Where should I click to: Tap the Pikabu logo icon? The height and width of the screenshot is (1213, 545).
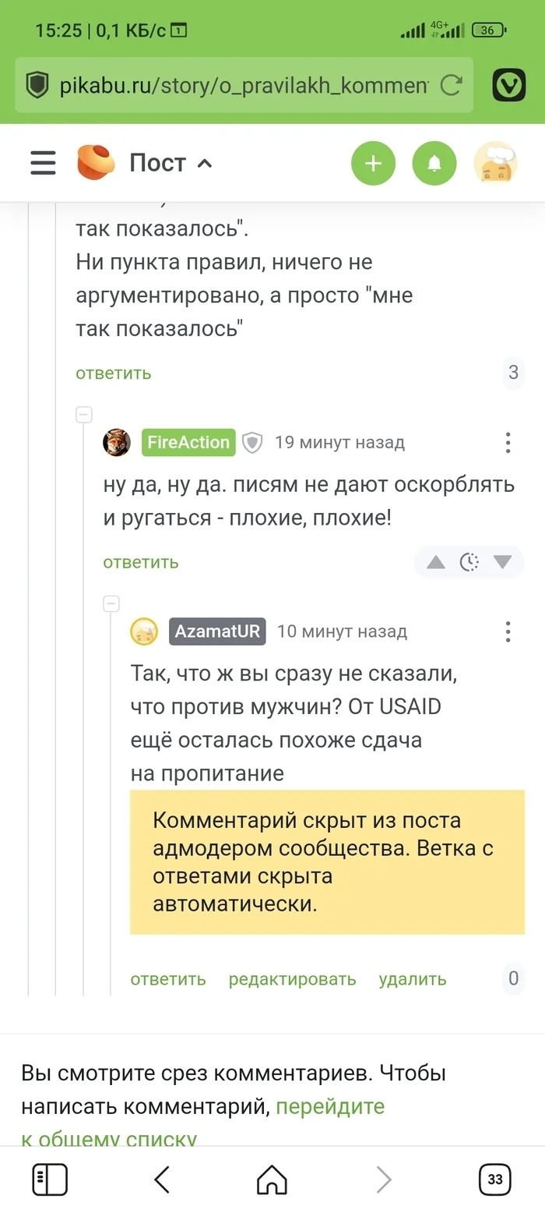(96, 163)
